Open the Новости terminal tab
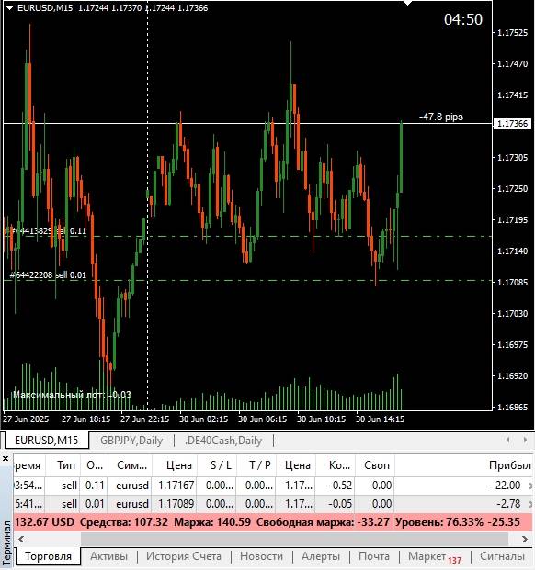Viewport: 535px width, 570px height. coord(261,556)
